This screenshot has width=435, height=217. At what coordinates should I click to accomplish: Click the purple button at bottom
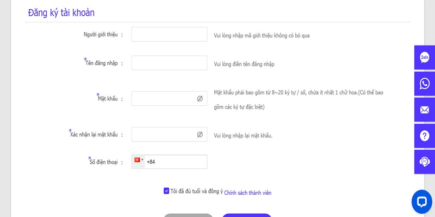(247, 215)
